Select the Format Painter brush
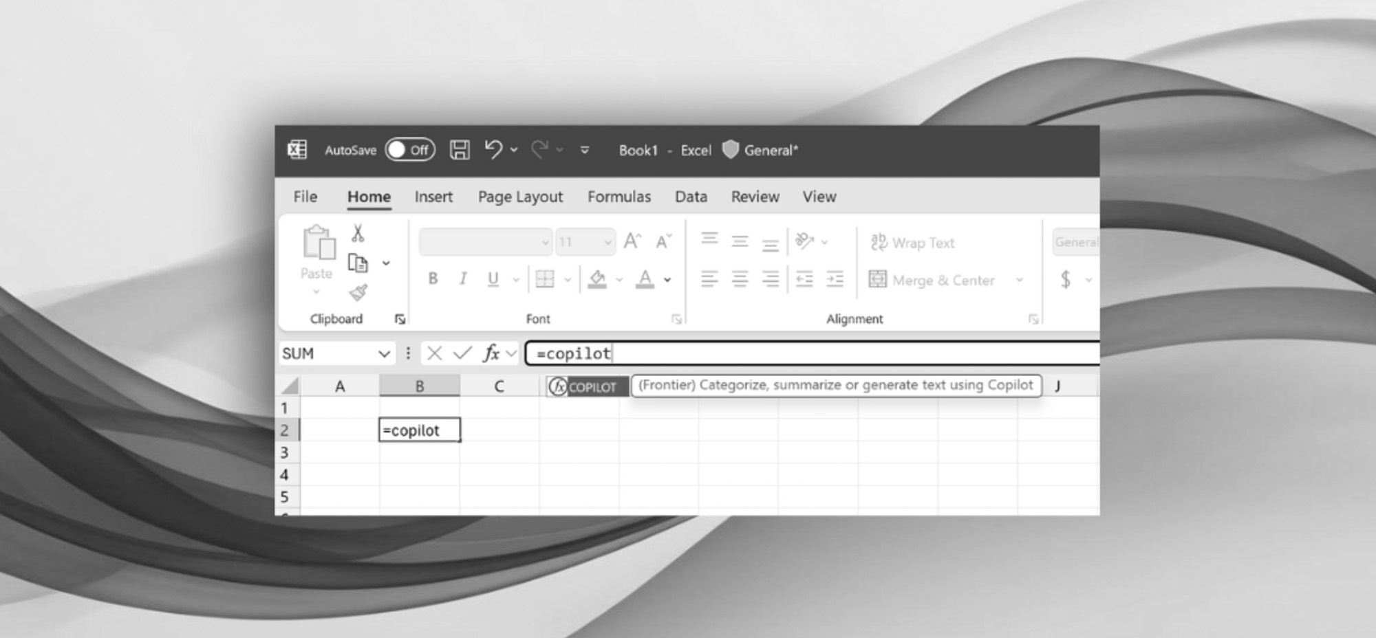Viewport: 1376px width, 638px height. point(358,293)
